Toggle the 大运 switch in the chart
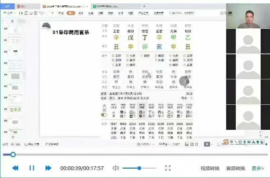Viewport: 270px width, 178px height. [x=105, y=115]
